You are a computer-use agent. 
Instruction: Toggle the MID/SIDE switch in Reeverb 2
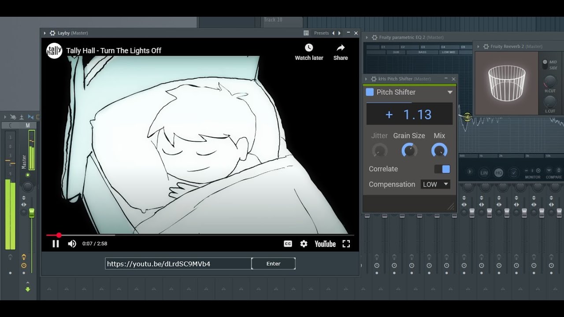pos(545,65)
